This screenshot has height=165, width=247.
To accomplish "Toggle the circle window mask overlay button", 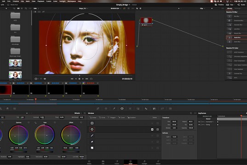I will pos(157,129).
